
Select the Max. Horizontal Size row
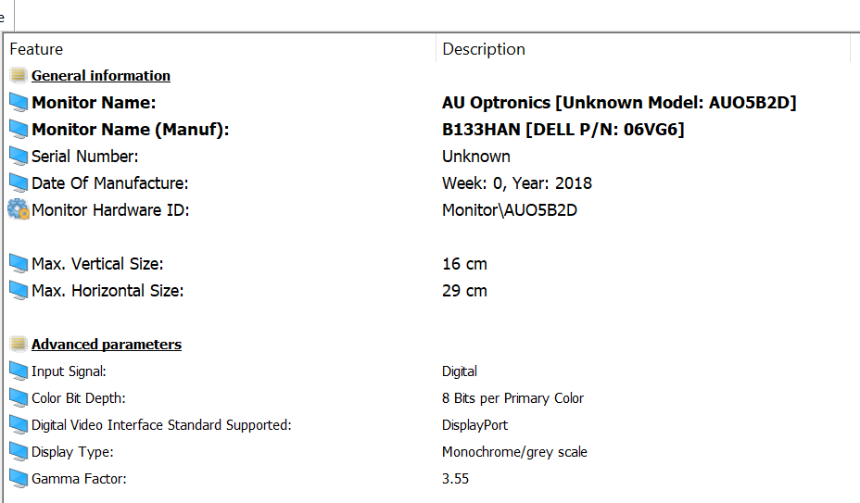click(107, 291)
